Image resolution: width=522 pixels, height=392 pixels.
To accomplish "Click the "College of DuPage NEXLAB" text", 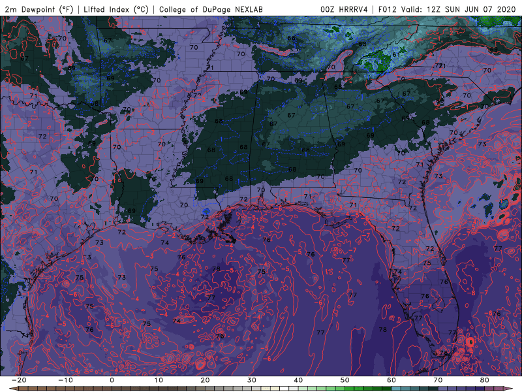I will 211,10.
